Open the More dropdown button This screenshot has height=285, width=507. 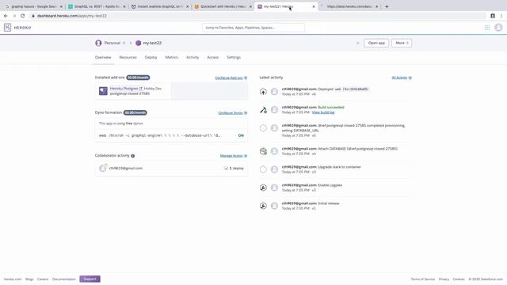(x=402, y=43)
